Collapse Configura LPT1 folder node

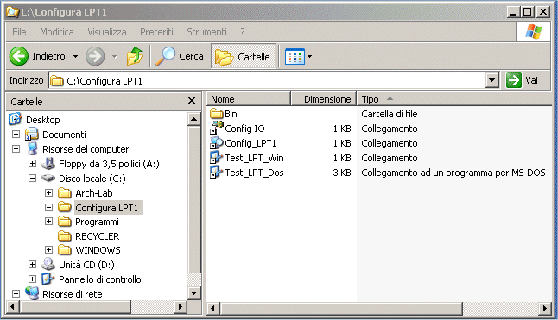click(x=48, y=207)
